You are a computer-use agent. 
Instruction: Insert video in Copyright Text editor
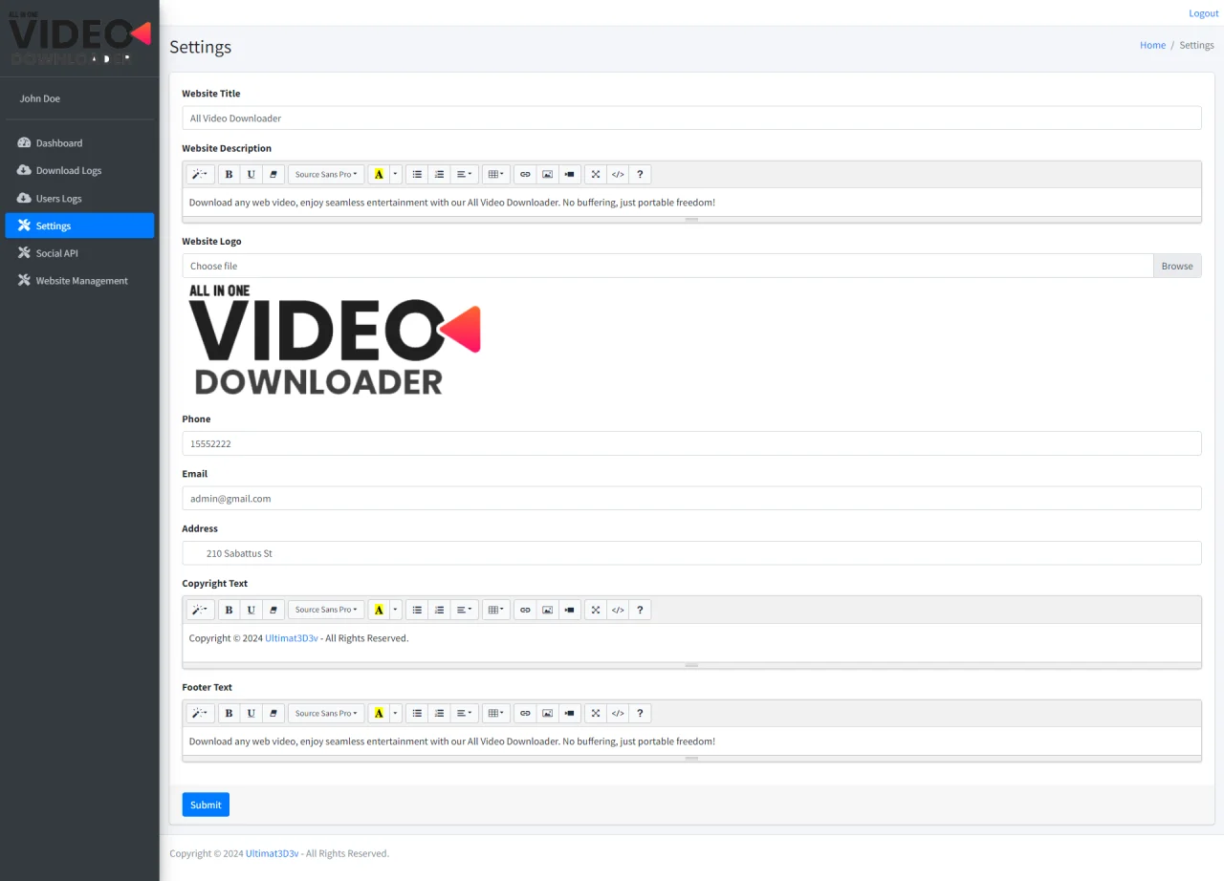pos(570,610)
